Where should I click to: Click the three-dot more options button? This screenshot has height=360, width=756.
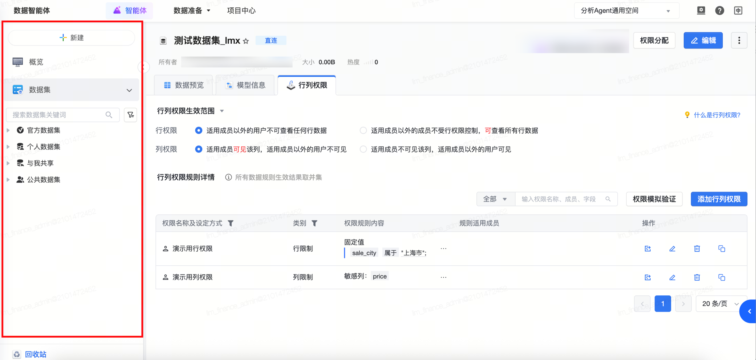click(x=739, y=41)
